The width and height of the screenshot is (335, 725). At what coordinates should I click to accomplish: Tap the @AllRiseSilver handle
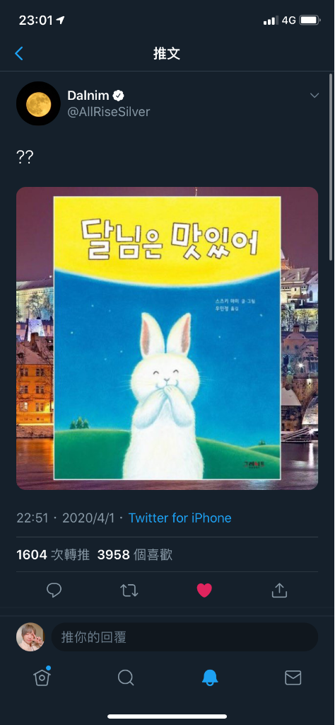109,112
